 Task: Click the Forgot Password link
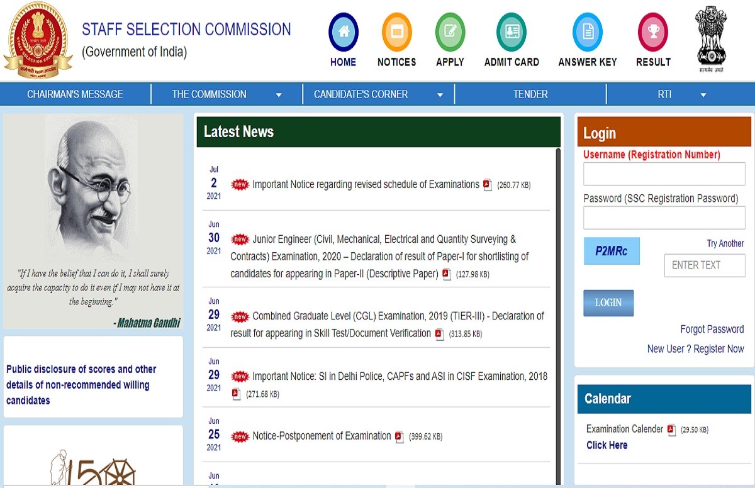[x=712, y=329]
